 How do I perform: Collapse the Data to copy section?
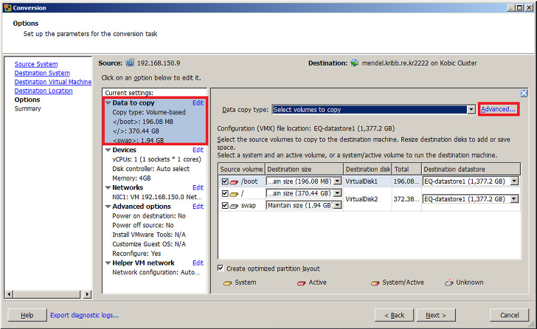click(x=108, y=103)
